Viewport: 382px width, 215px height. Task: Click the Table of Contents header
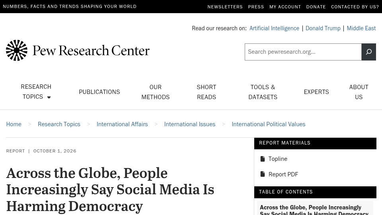pos(315,192)
